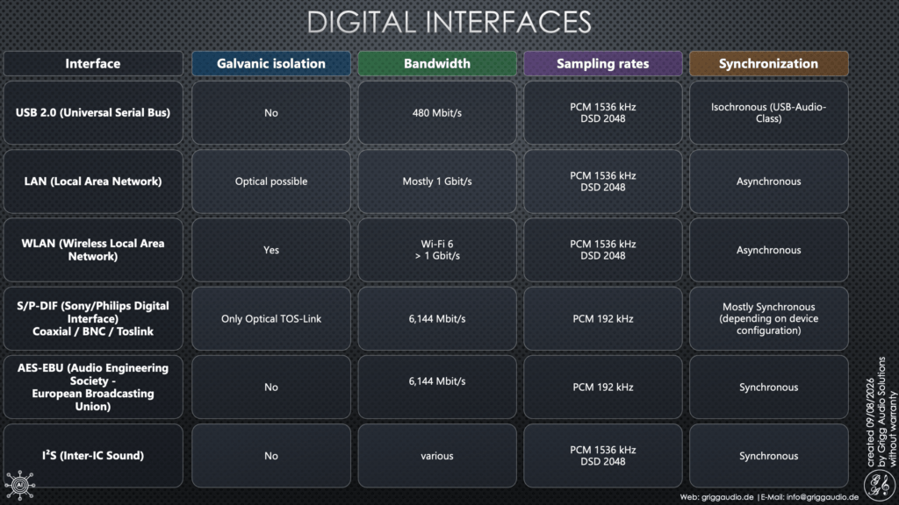This screenshot has height=505, width=899.
Task: Click the WLAN 'PCM 1536 kHz DSD 2048' cell
Action: 602,250
